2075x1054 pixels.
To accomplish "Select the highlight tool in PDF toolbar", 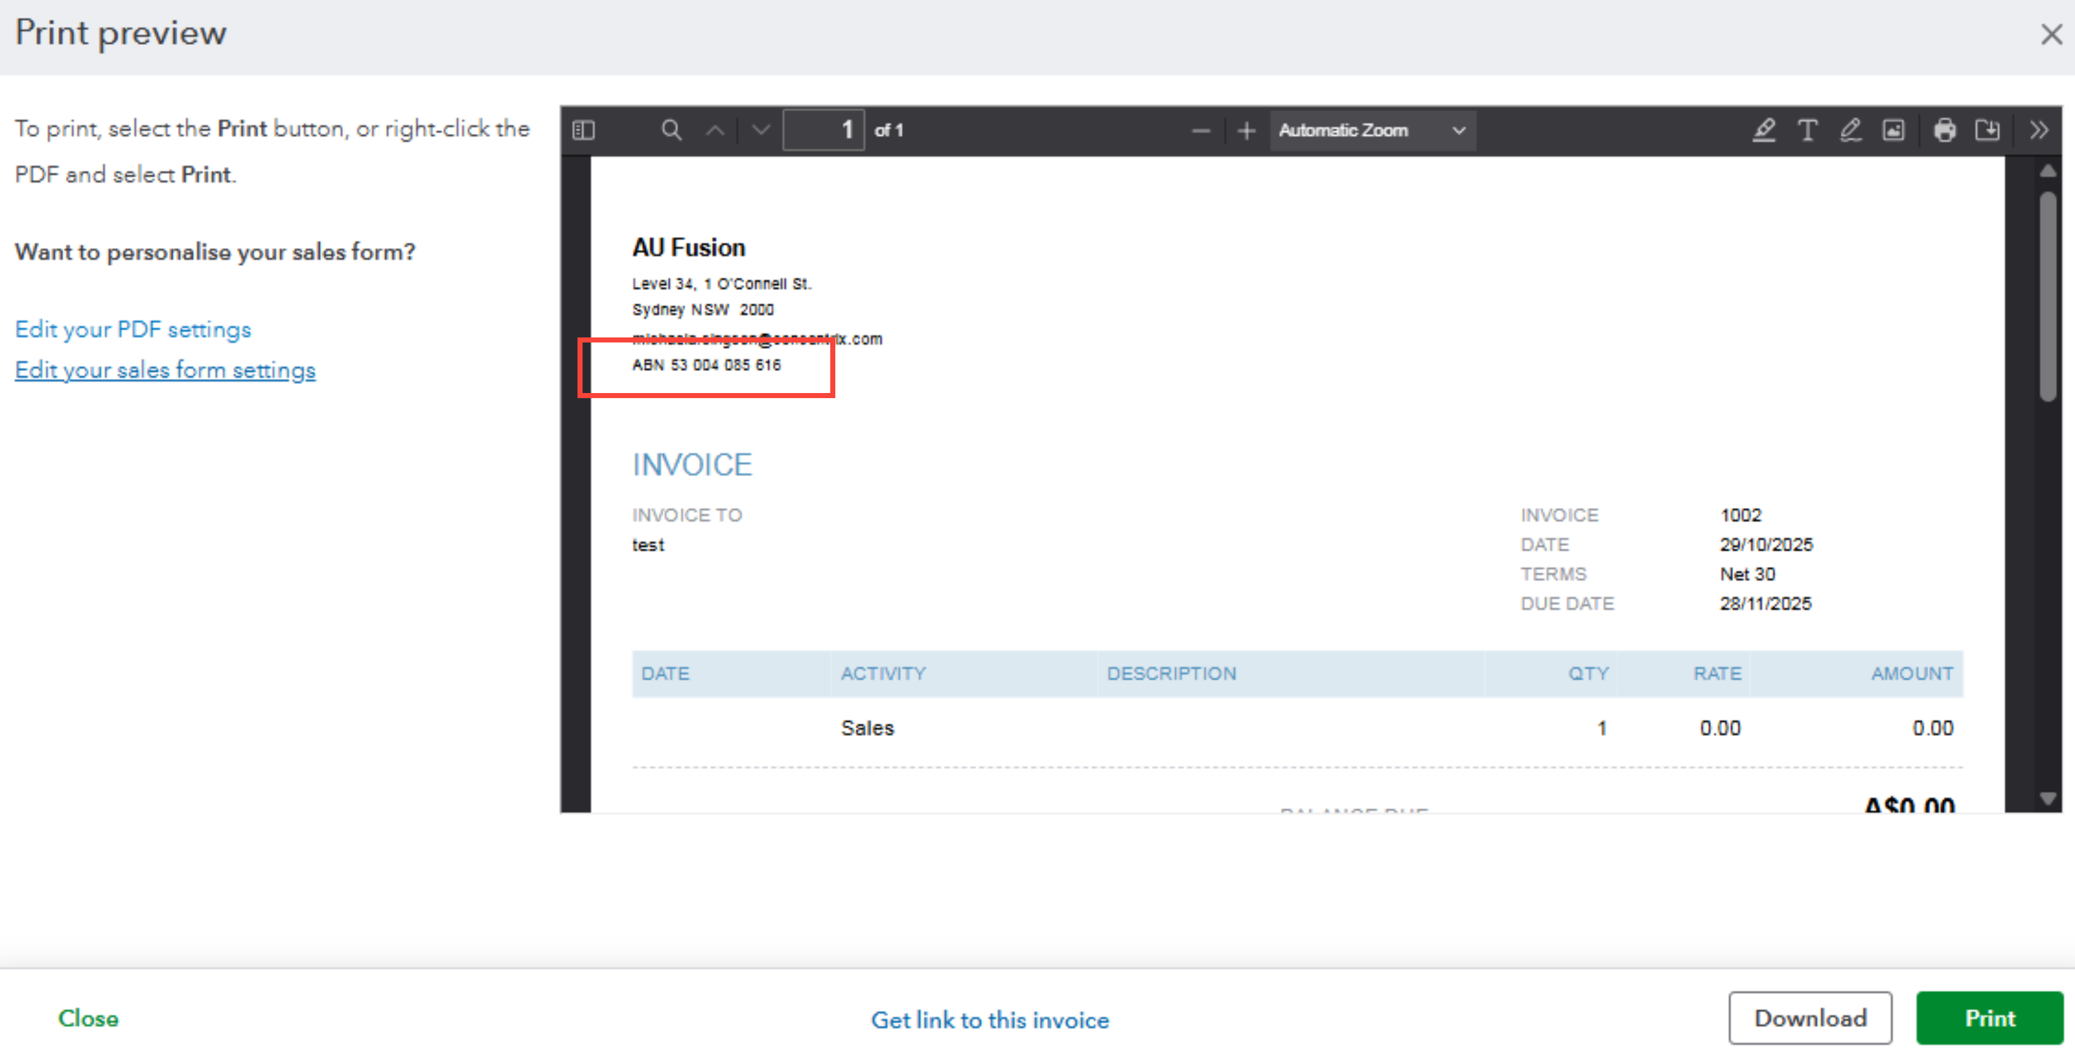I will [1764, 131].
